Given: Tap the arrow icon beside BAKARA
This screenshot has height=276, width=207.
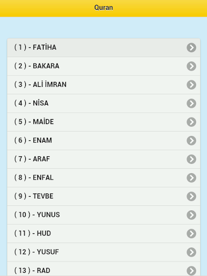Looking at the screenshot, I should point(191,66).
